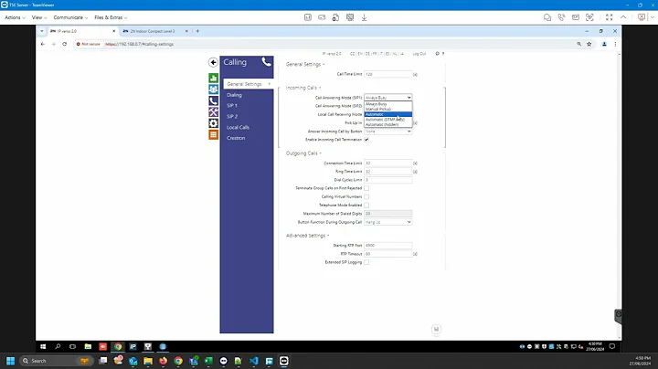The height and width of the screenshot is (369, 658).
Task: Click the Starting RTP Port field
Action: click(x=387, y=246)
